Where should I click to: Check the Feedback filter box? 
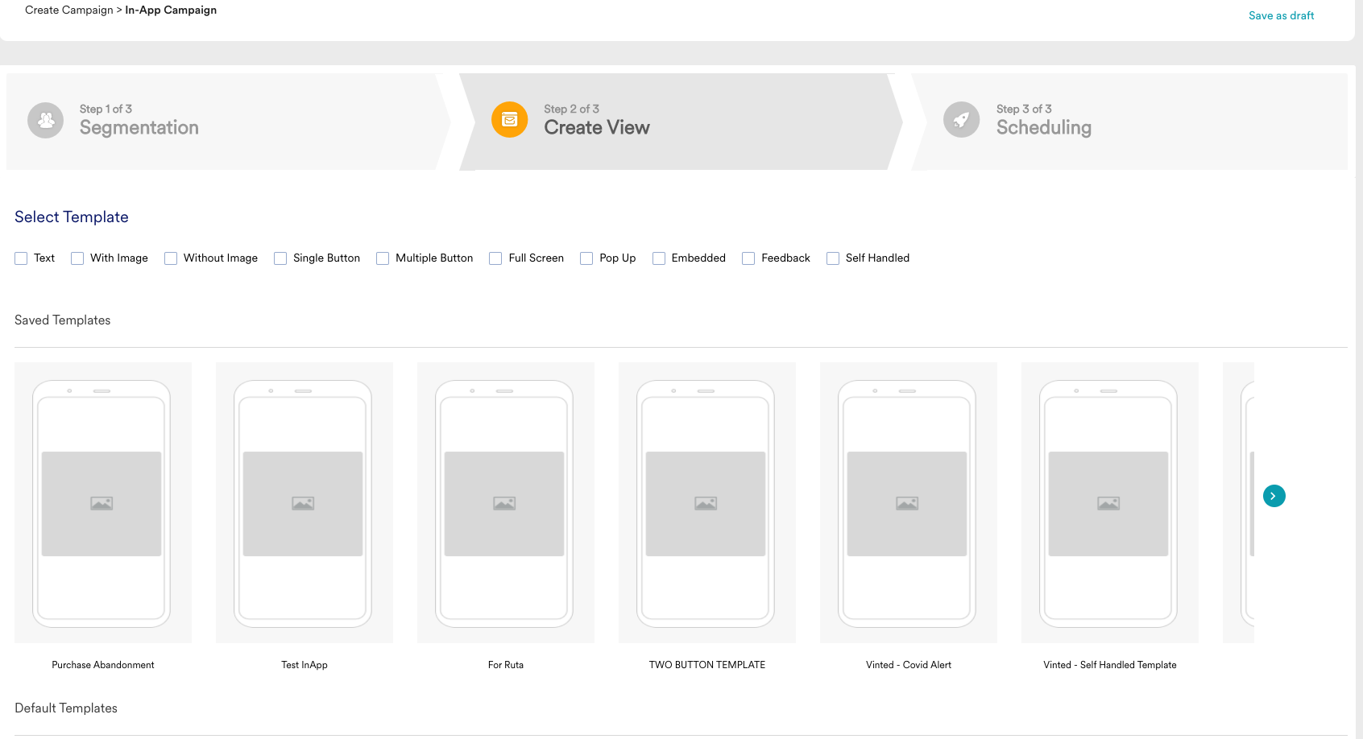pos(748,258)
